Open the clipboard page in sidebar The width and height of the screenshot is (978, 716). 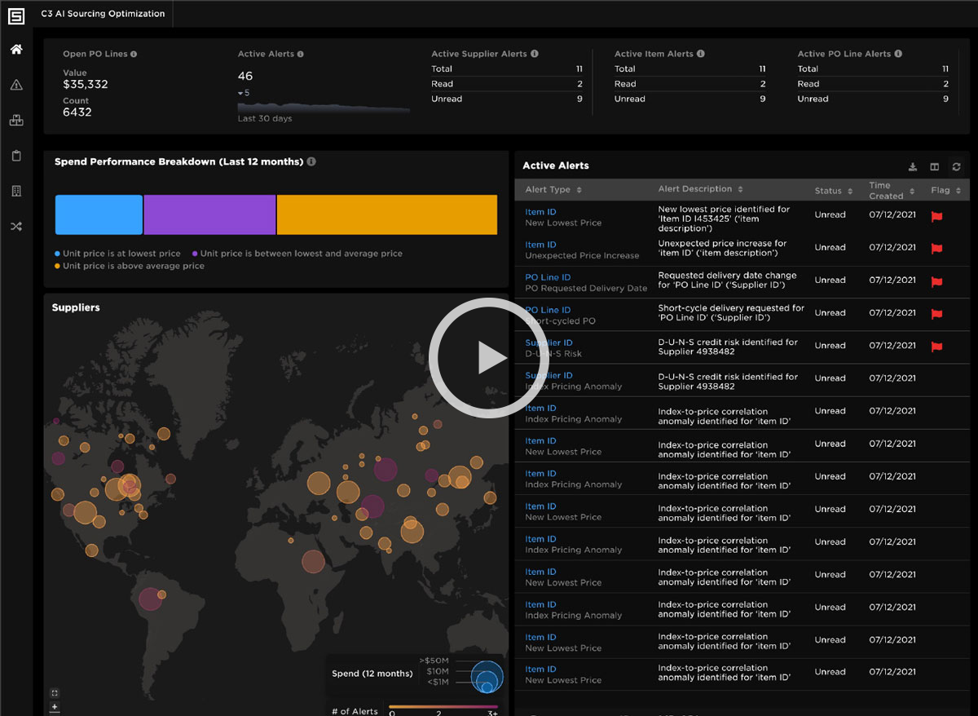(16, 156)
